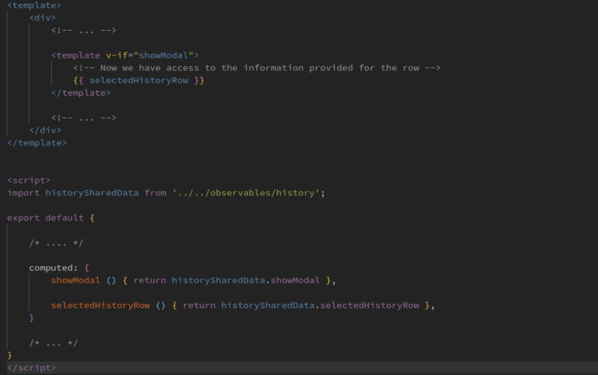Click the opening <div> tag
The image size is (598, 375).
pyautogui.click(x=43, y=17)
